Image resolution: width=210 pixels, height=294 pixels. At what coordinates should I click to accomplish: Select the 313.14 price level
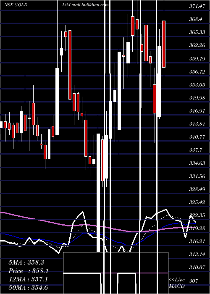click(197, 255)
